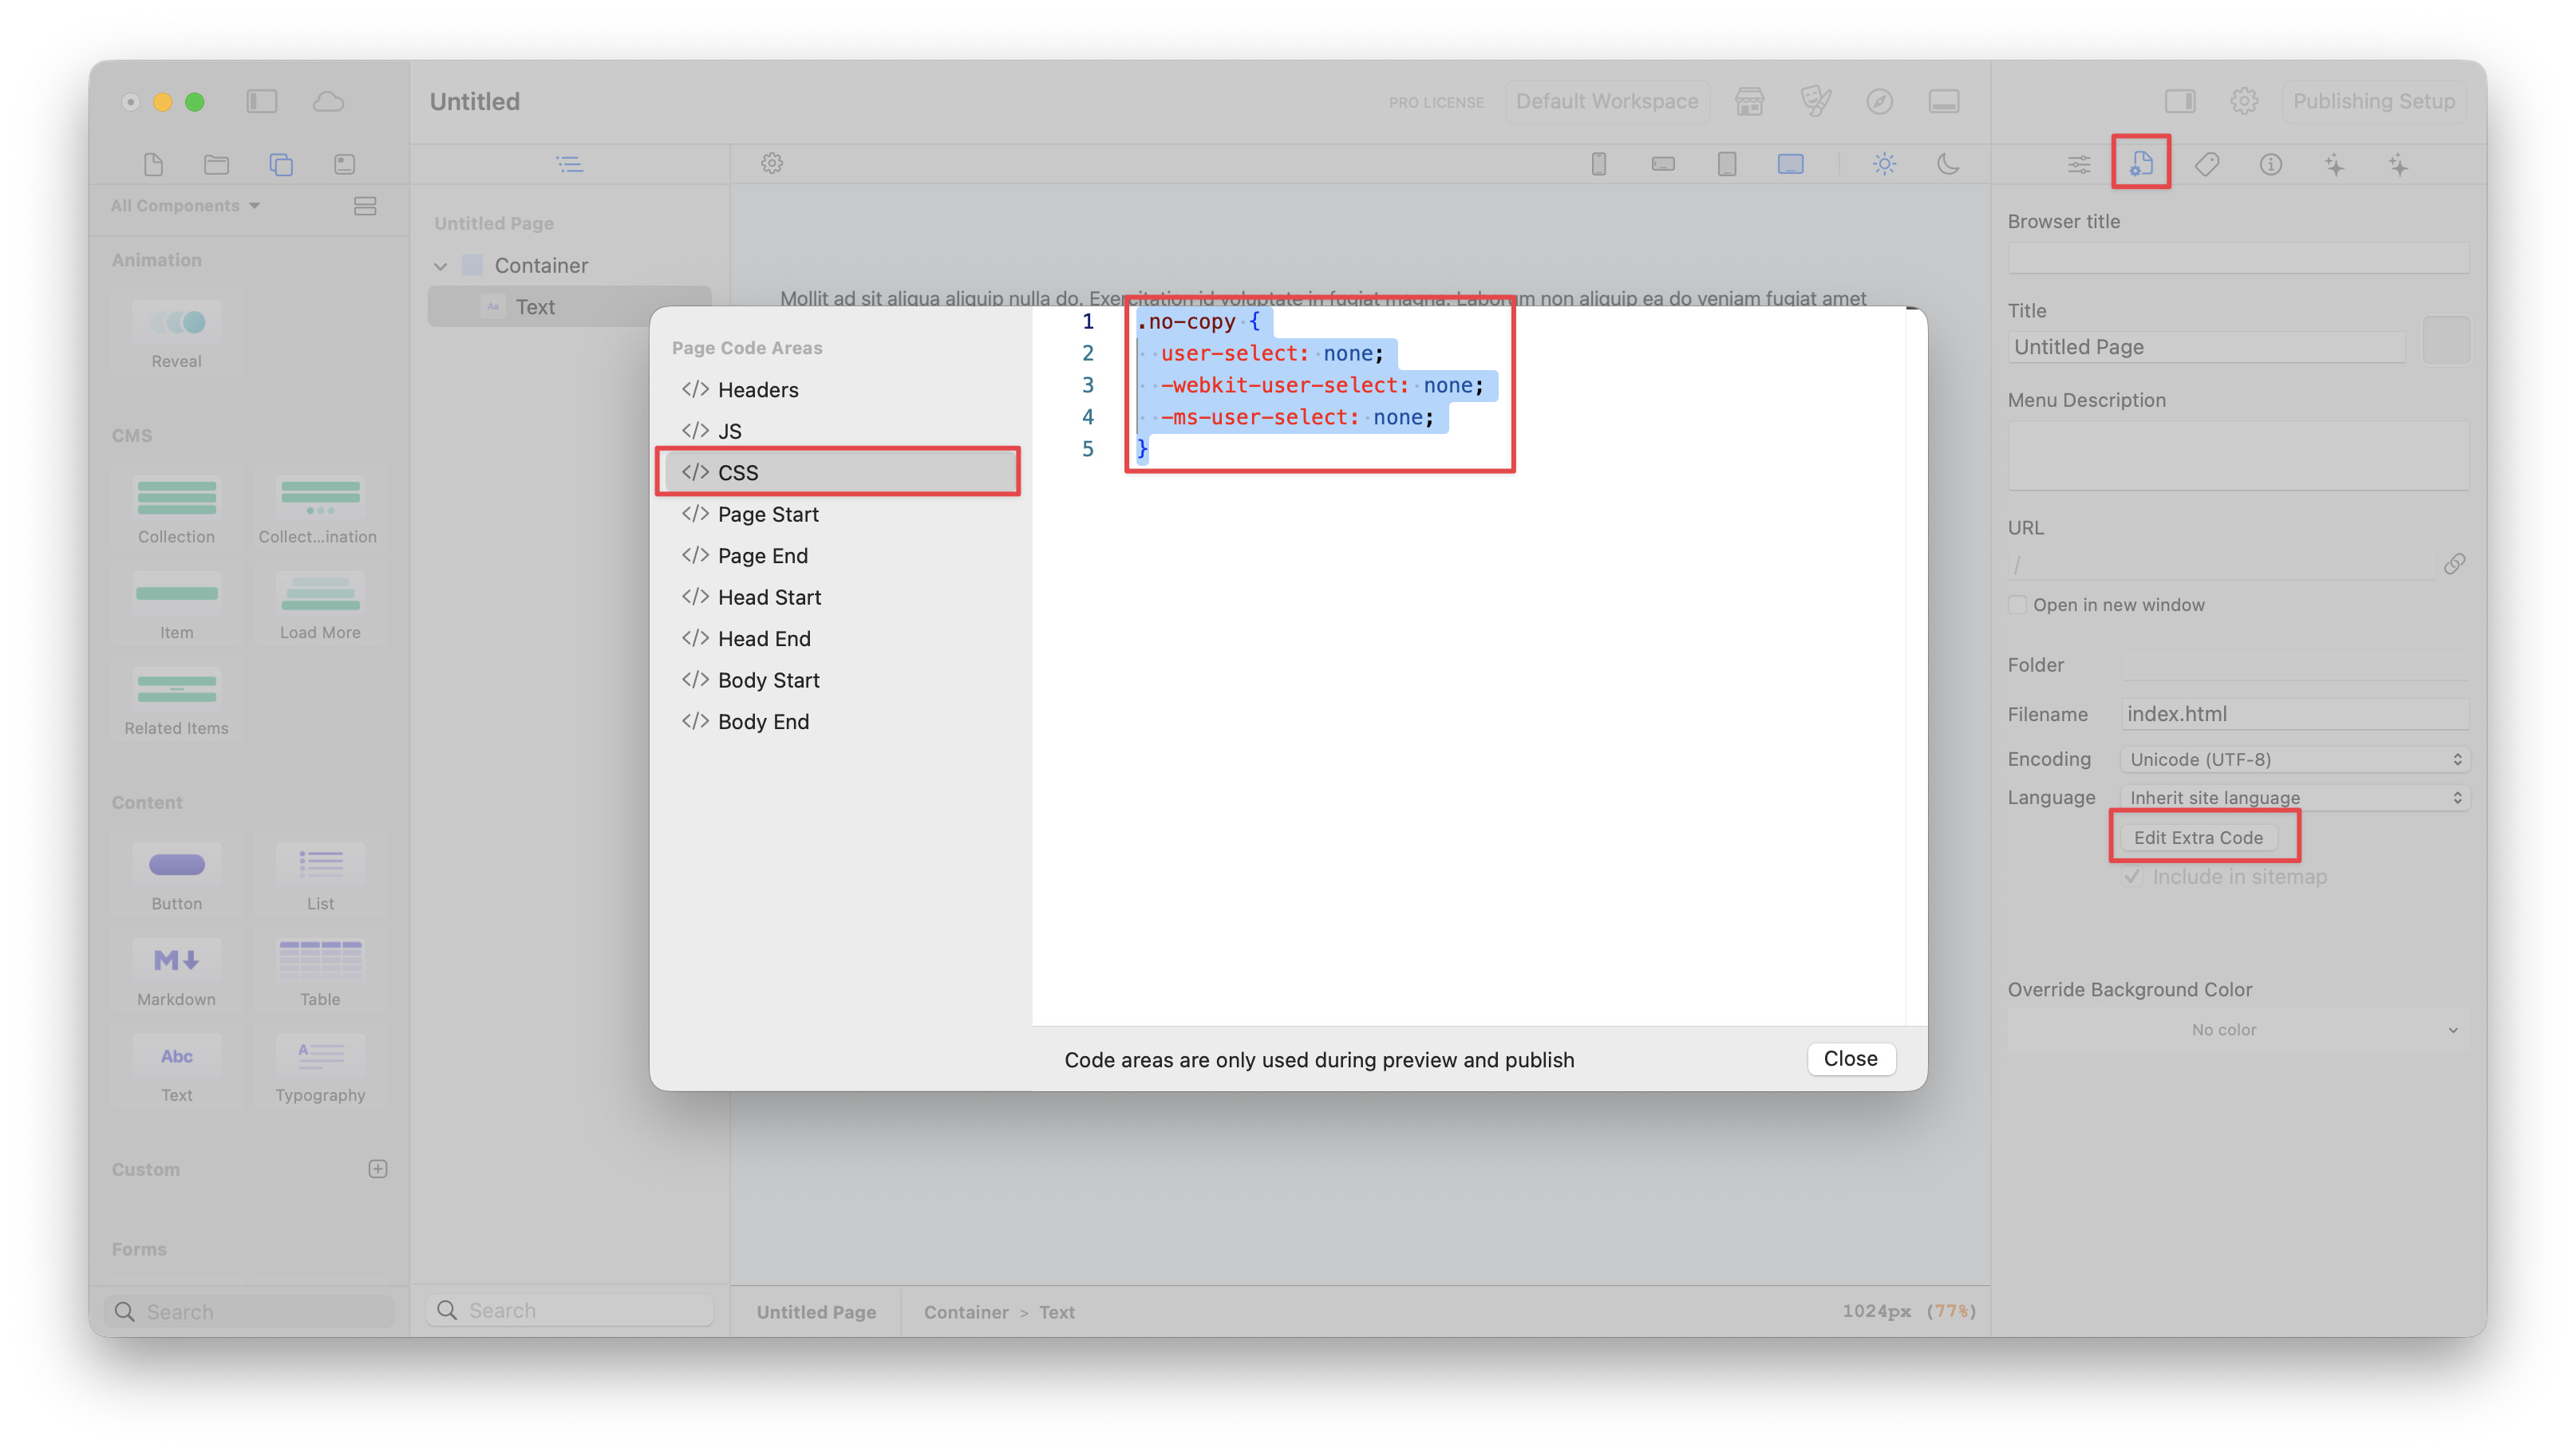Click the Menu Description text area
The image size is (2576, 1455).
pos(2238,455)
